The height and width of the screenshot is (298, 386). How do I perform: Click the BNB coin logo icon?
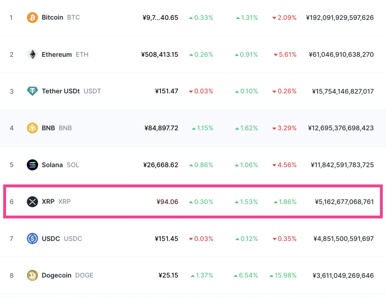[32, 128]
